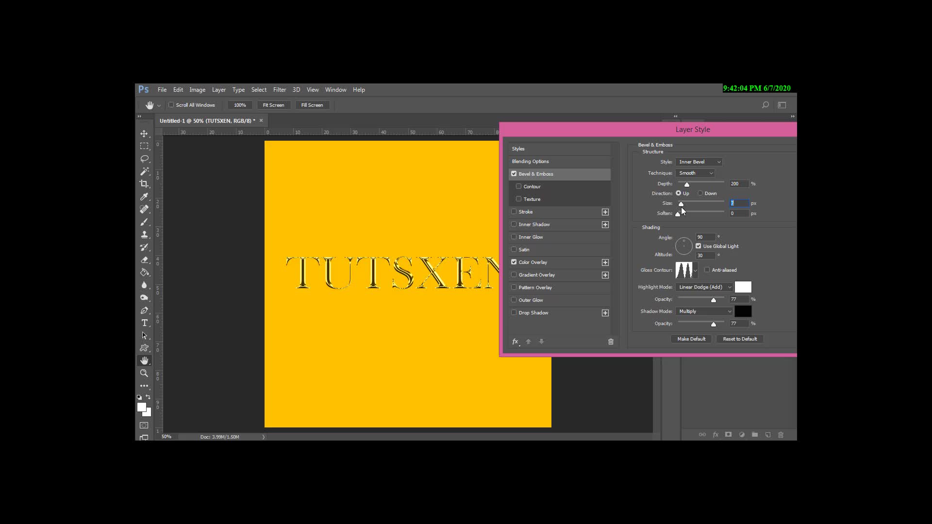Select the Down direction radio button
The height and width of the screenshot is (524, 932).
(700, 193)
